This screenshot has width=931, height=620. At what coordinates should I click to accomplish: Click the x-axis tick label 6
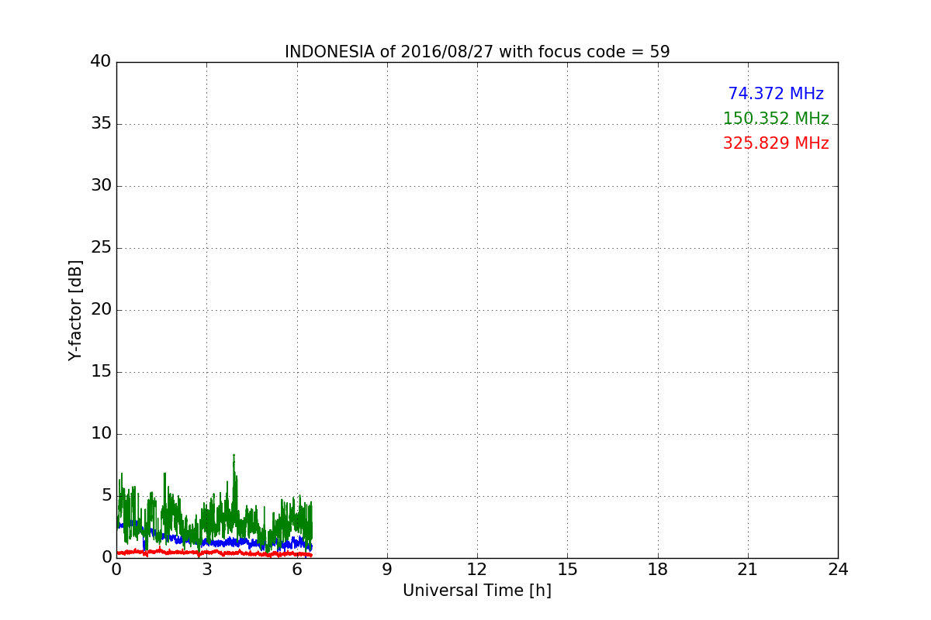click(296, 570)
